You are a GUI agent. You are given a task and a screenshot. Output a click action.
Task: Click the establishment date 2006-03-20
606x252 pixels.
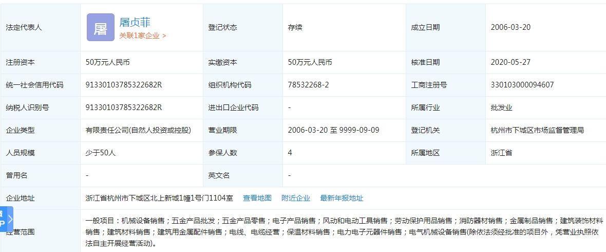[x=510, y=27]
